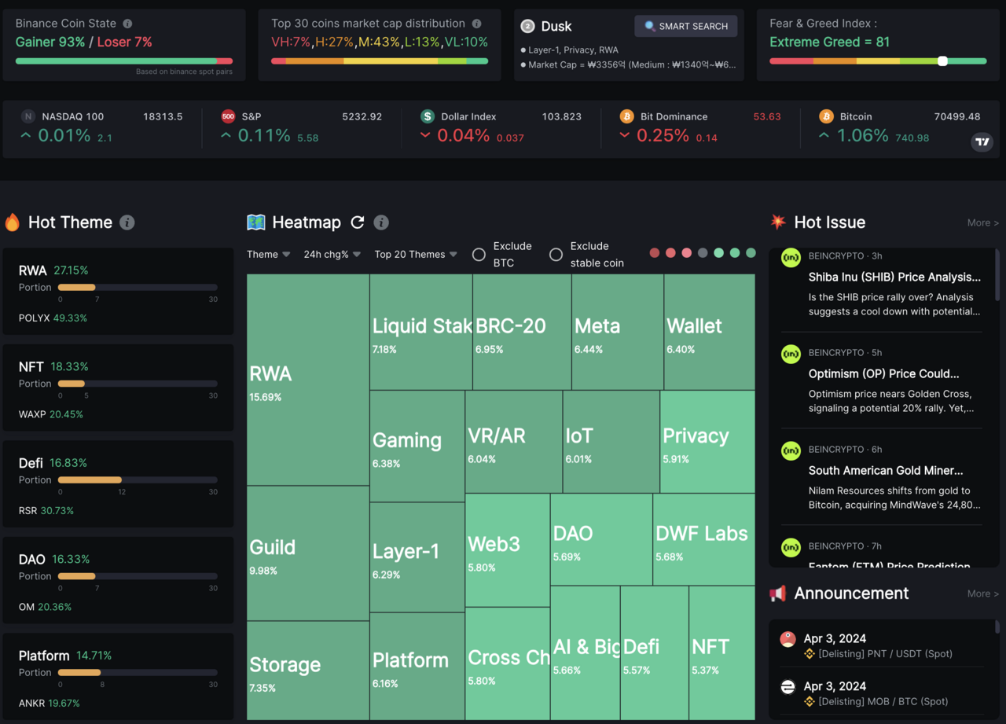Open More link beside Hot Issue
Screen dimensions: 1006x724
982,222
